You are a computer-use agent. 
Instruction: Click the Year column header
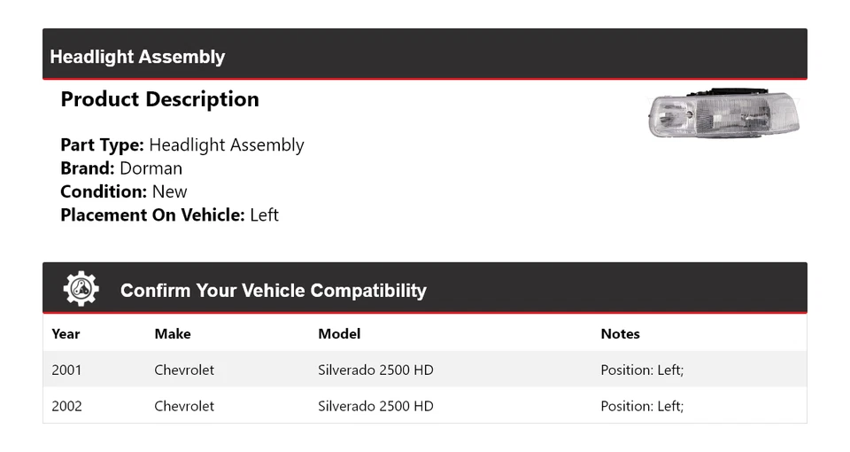click(66, 334)
